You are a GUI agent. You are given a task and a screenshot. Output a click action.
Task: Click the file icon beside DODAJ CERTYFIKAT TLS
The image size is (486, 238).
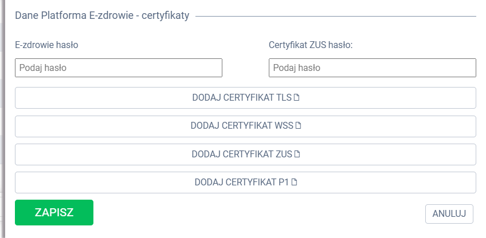(x=297, y=97)
